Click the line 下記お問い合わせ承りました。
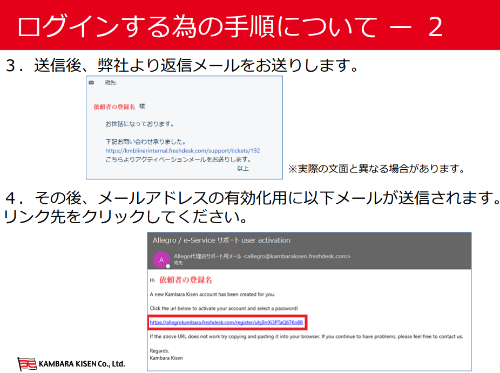This screenshot has width=500, height=373. pyautogui.click(x=146, y=142)
